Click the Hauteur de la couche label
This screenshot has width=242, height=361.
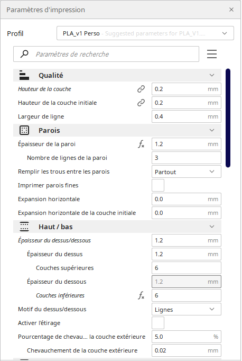[x=44, y=89]
